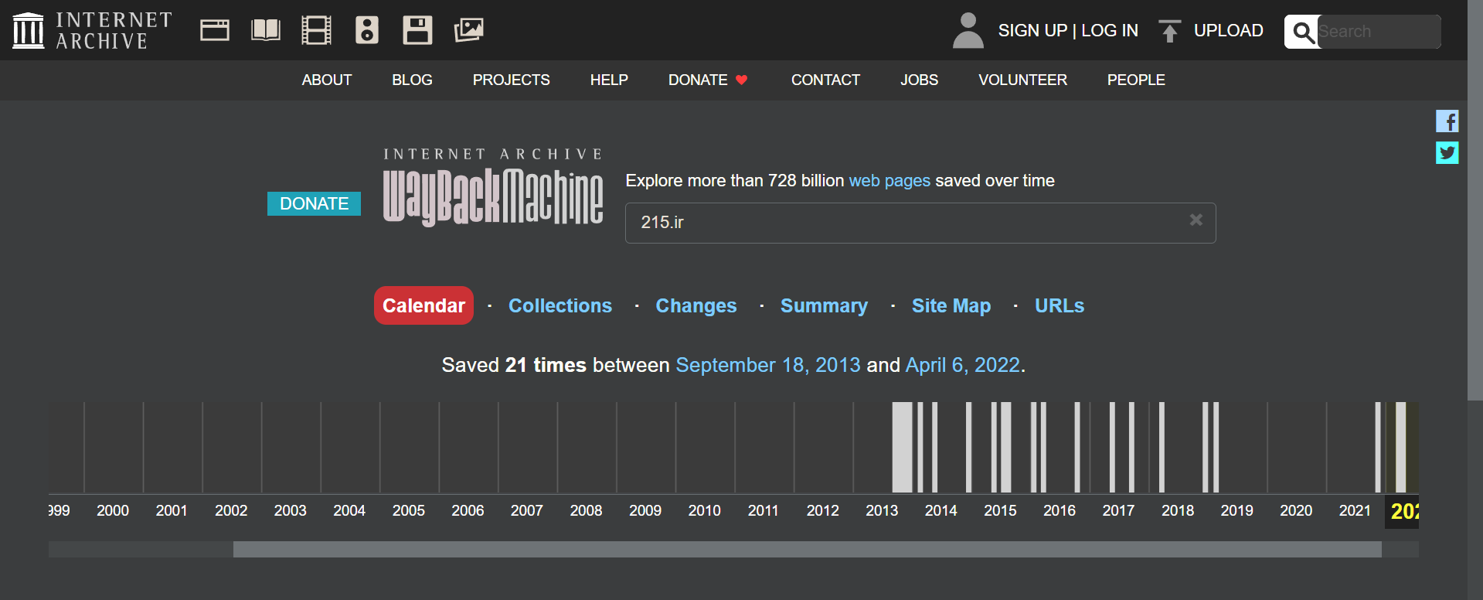This screenshot has width=1483, height=600.
Task: Open the Video film strip icon
Action: [316, 30]
